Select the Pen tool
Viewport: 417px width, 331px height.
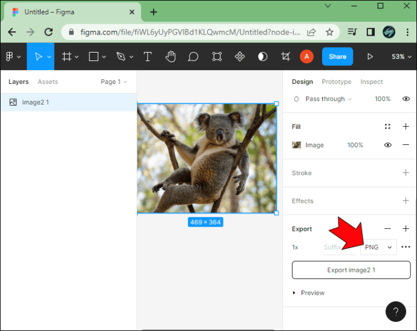(x=121, y=57)
